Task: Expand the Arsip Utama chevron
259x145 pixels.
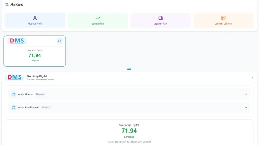Action: click(x=246, y=94)
